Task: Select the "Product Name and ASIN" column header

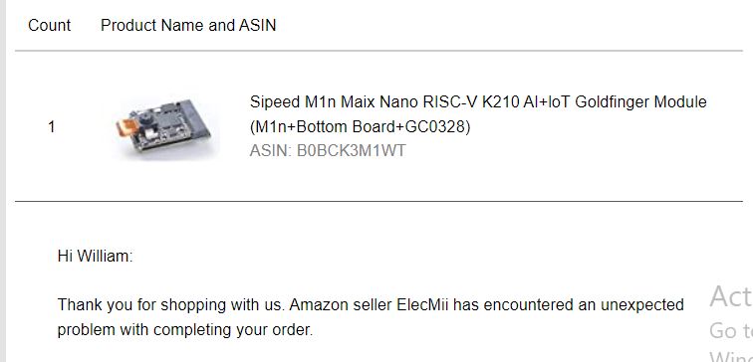Action: 188,25
